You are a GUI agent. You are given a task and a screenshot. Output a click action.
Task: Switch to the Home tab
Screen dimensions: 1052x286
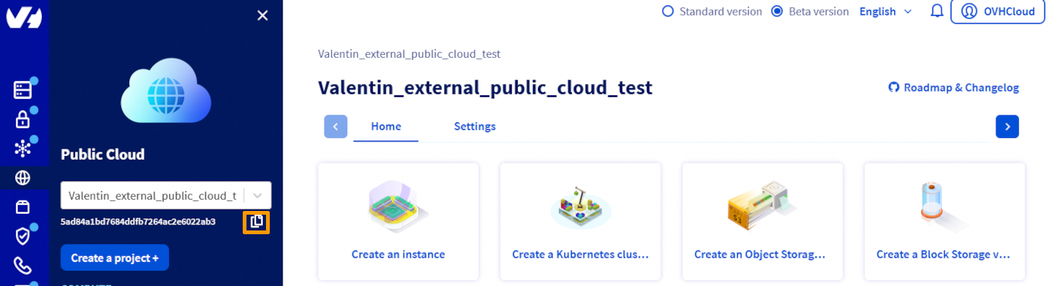pyautogui.click(x=386, y=126)
